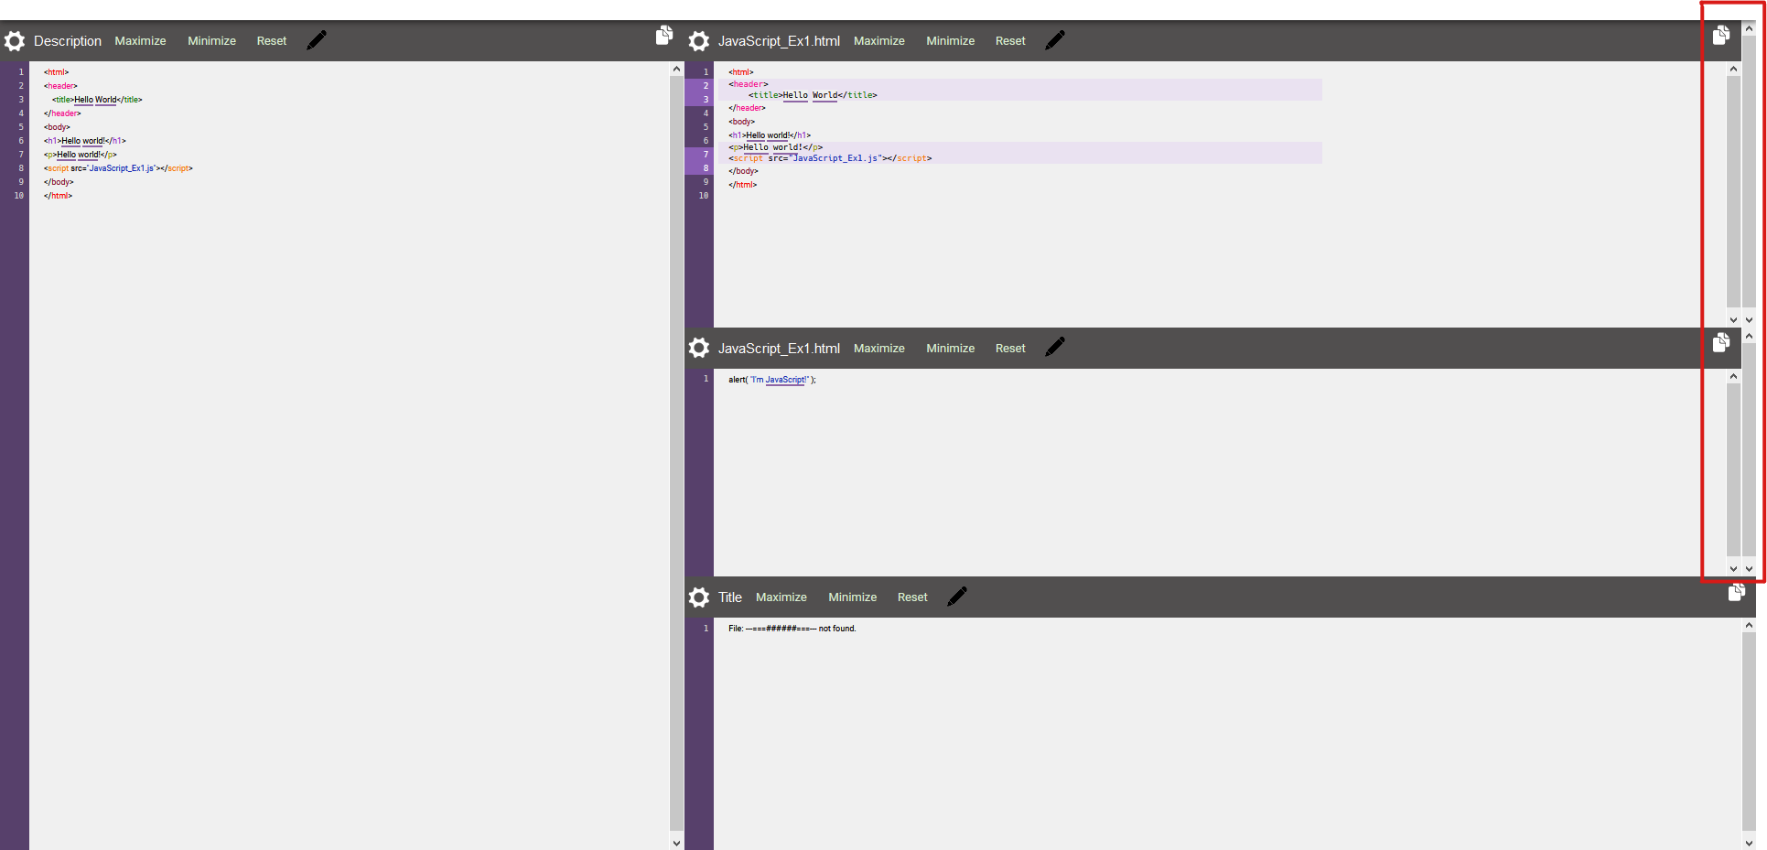The width and height of the screenshot is (1767, 850).
Task: Click highlighted title line in HTML-code JavaScript_Ex1.html panel
Action: point(813,95)
